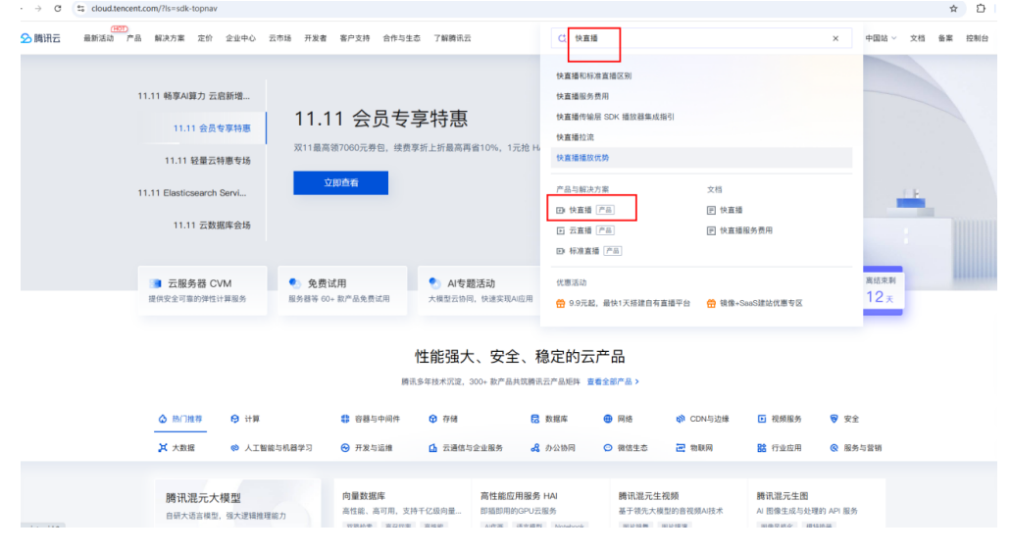Bookmark this page with the star icon
Image resolution: width=1011 pixels, height=553 pixels.
[953, 9]
